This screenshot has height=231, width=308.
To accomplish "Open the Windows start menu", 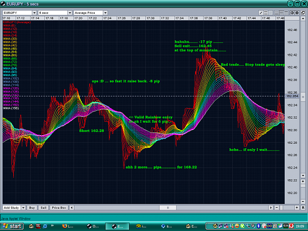I will [x=12, y=226].
